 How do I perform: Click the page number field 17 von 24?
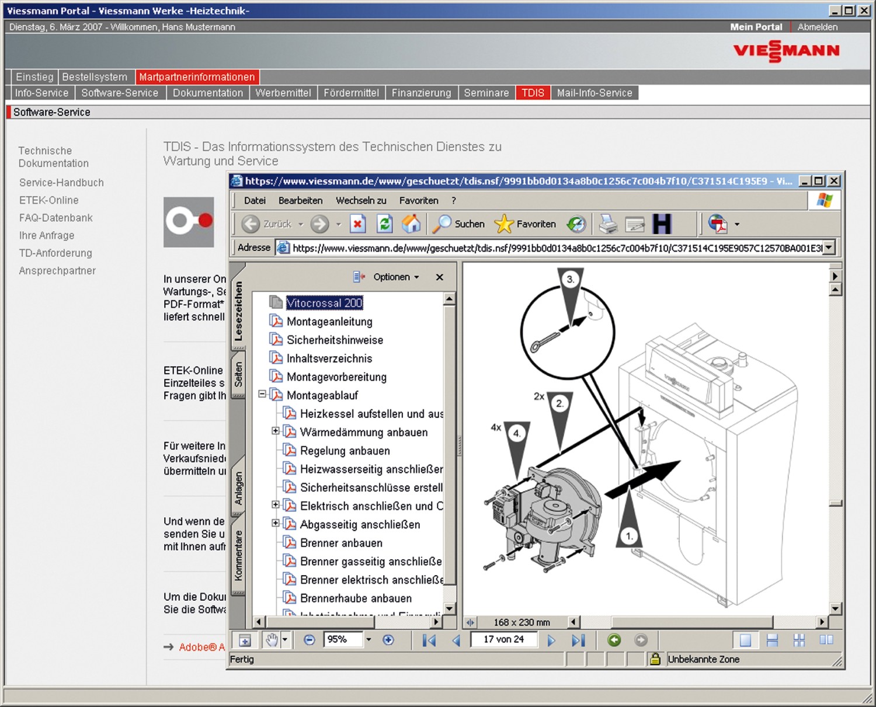(x=503, y=640)
